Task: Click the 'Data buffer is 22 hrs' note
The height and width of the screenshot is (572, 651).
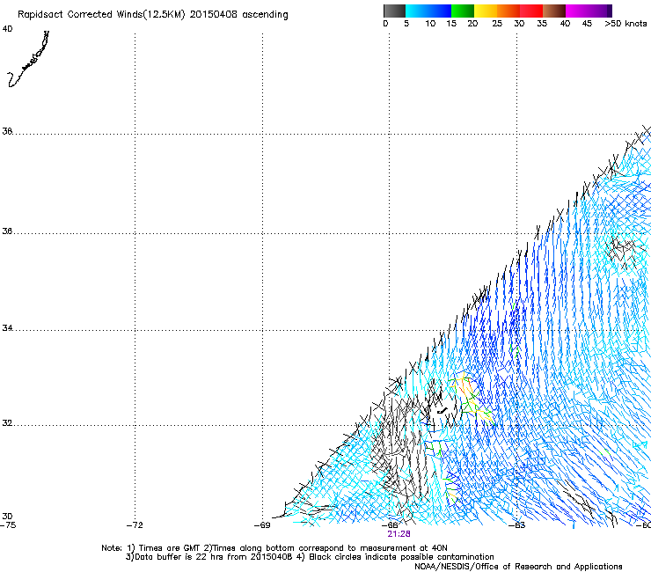Action: click(179, 557)
